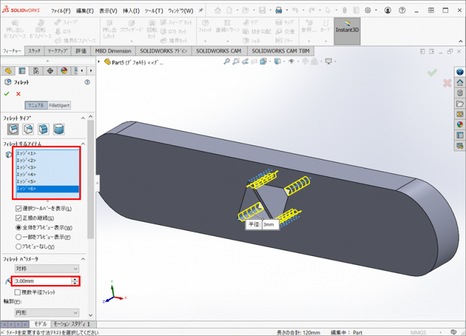The height and width of the screenshot is (336, 466).
Task: Select the full round fillet type icon
Action: [59, 129]
